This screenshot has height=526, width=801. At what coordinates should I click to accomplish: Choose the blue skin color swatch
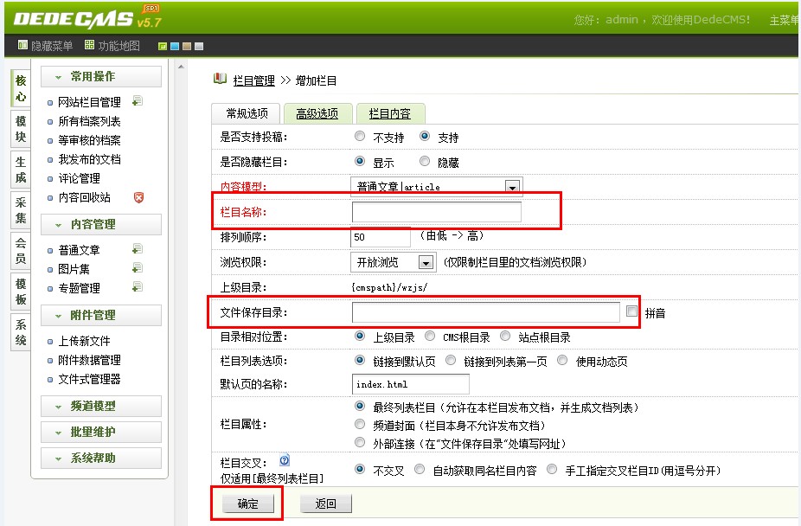click(x=175, y=46)
